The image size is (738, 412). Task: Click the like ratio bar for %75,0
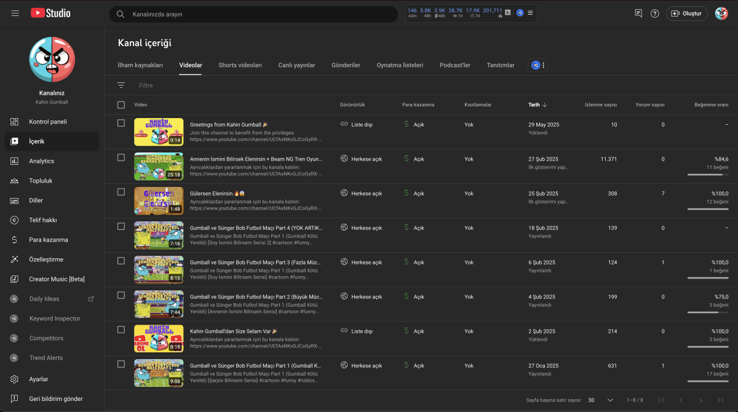click(707, 312)
